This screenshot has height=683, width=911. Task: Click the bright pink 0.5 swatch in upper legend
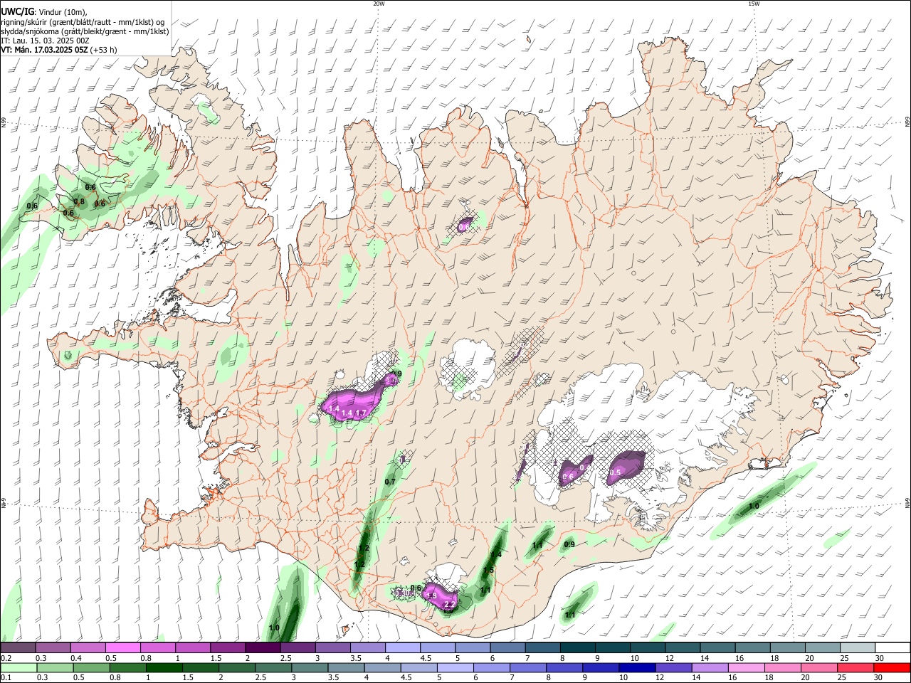tap(122, 648)
